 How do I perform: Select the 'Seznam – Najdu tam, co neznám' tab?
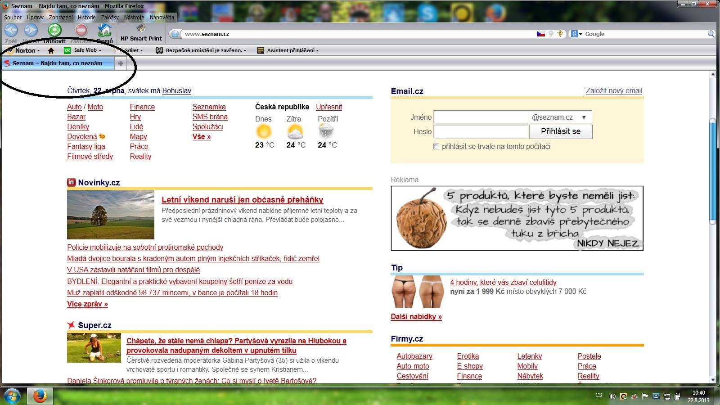coord(58,63)
